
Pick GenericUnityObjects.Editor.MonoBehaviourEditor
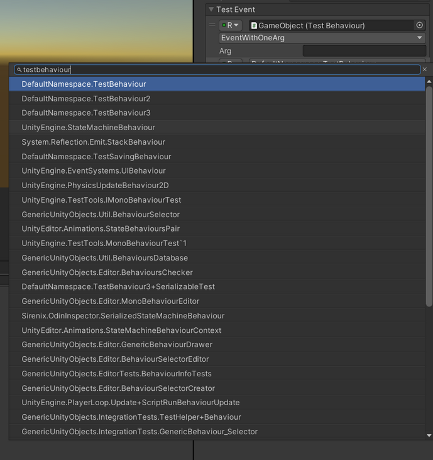tap(217, 301)
